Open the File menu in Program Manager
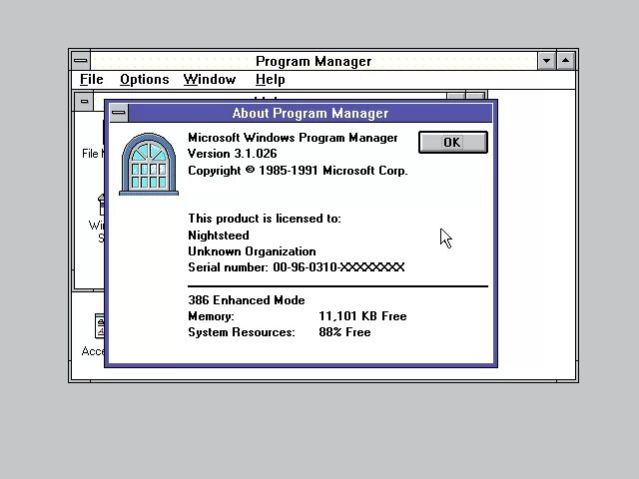Image resolution: width=639 pixels, height=479 pixels. click(91, 80)
